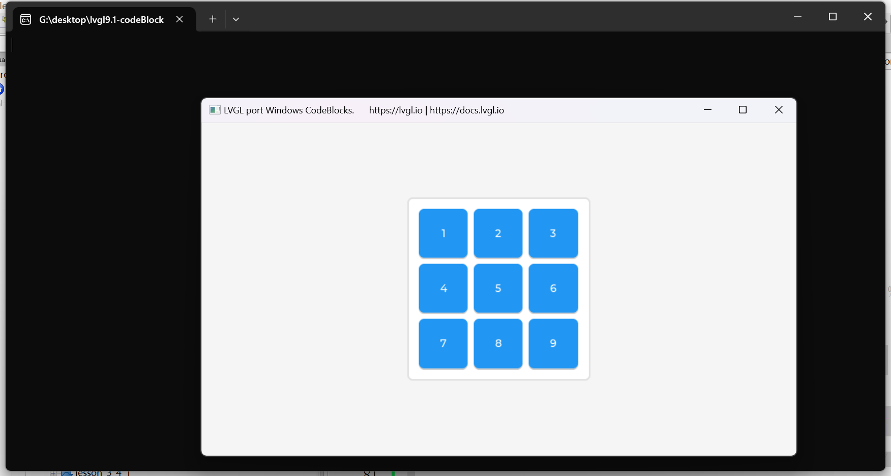Select the G:\desktop\lvgl9.1-codeBlock tab
This screenshot has width=891, height=476.
click(x=104, y=19)
